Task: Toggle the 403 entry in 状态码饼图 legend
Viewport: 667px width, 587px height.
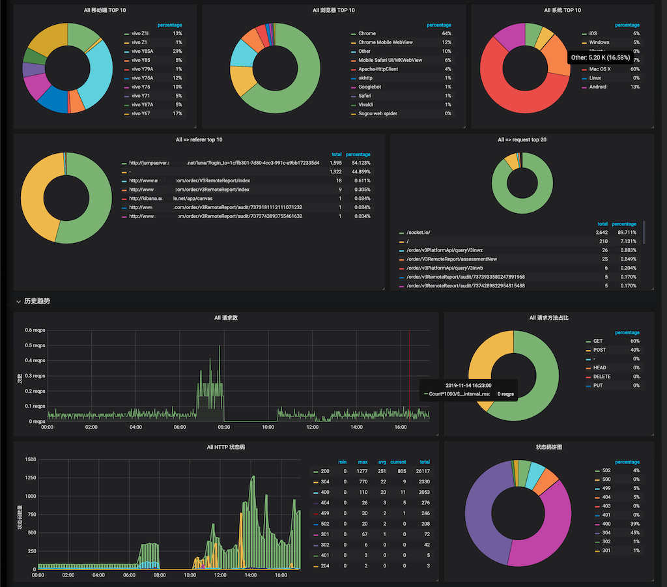Action: 606,506
